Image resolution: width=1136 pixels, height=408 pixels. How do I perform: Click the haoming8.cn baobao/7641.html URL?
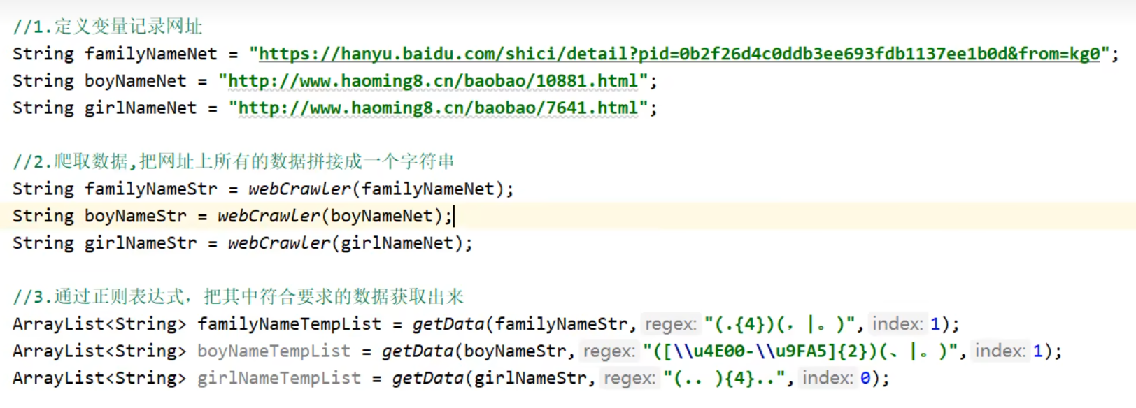[x=438, y=108]
